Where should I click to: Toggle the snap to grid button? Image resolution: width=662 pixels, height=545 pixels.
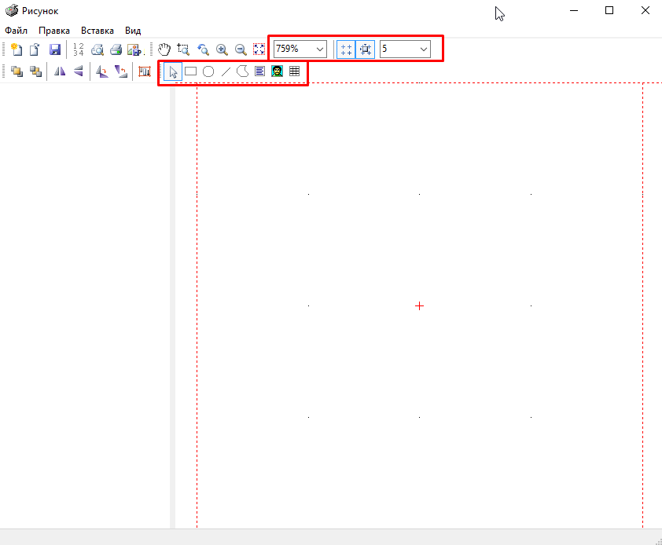point(365,49)
